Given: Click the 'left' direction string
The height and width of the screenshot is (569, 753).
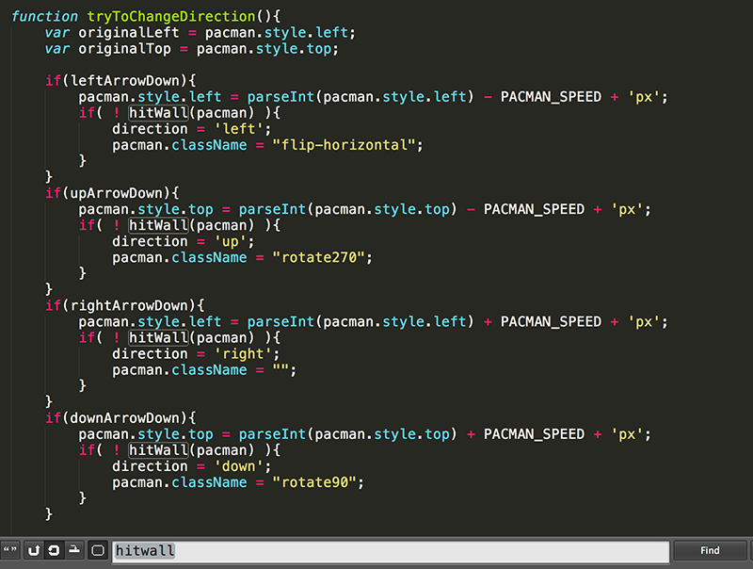Looking at the screenshot, I should coord(239,129).
